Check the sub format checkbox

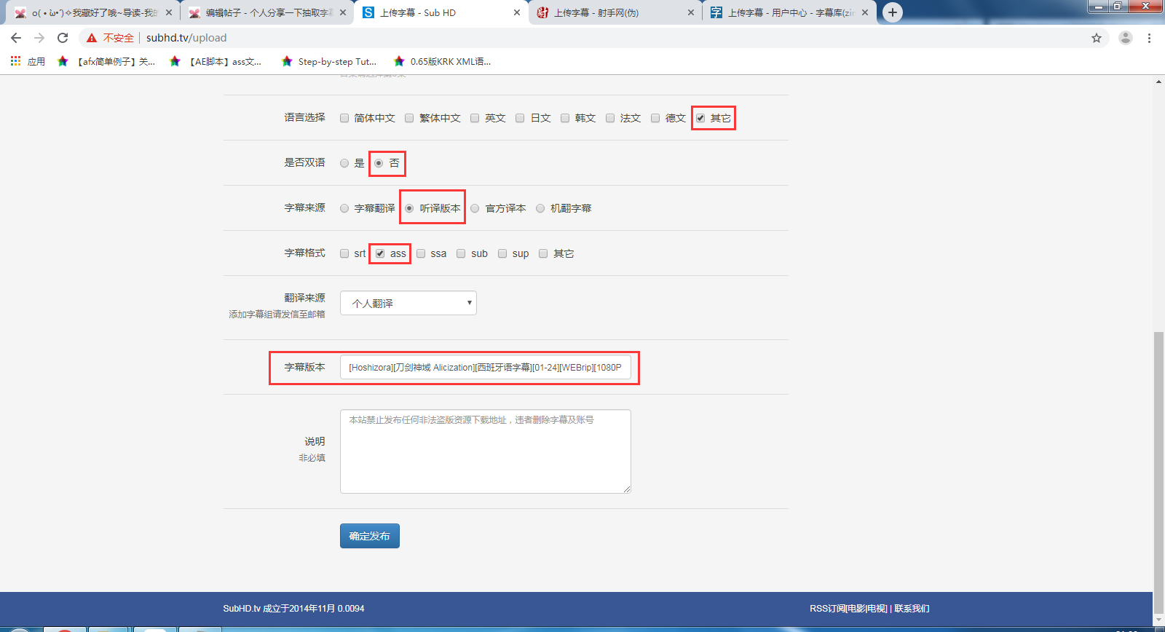pyautogui.click(x=461, y=253)
